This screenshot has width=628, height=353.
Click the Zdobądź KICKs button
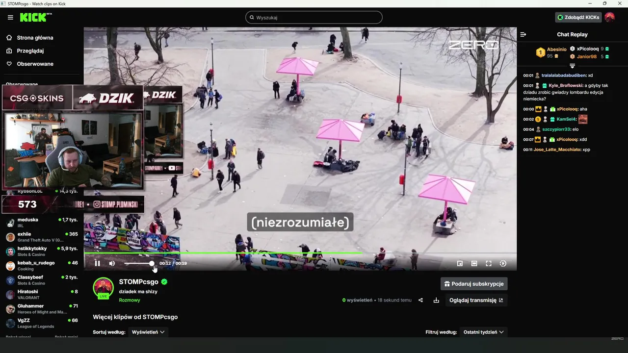coord(578,18)
